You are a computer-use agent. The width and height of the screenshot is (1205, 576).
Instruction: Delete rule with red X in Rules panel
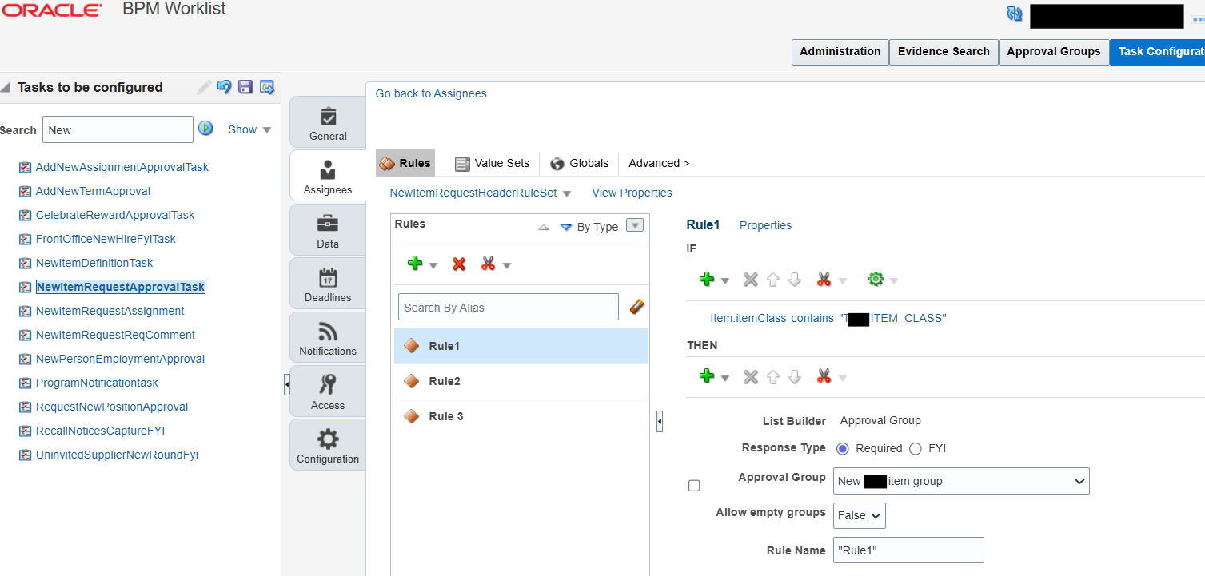click(x=459, y=264)
